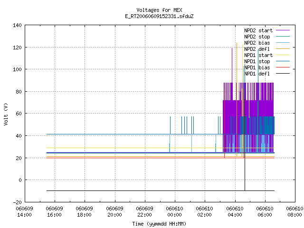
Task: Click the x-axis tick '060609 14:00'
Action: [24, 212]
